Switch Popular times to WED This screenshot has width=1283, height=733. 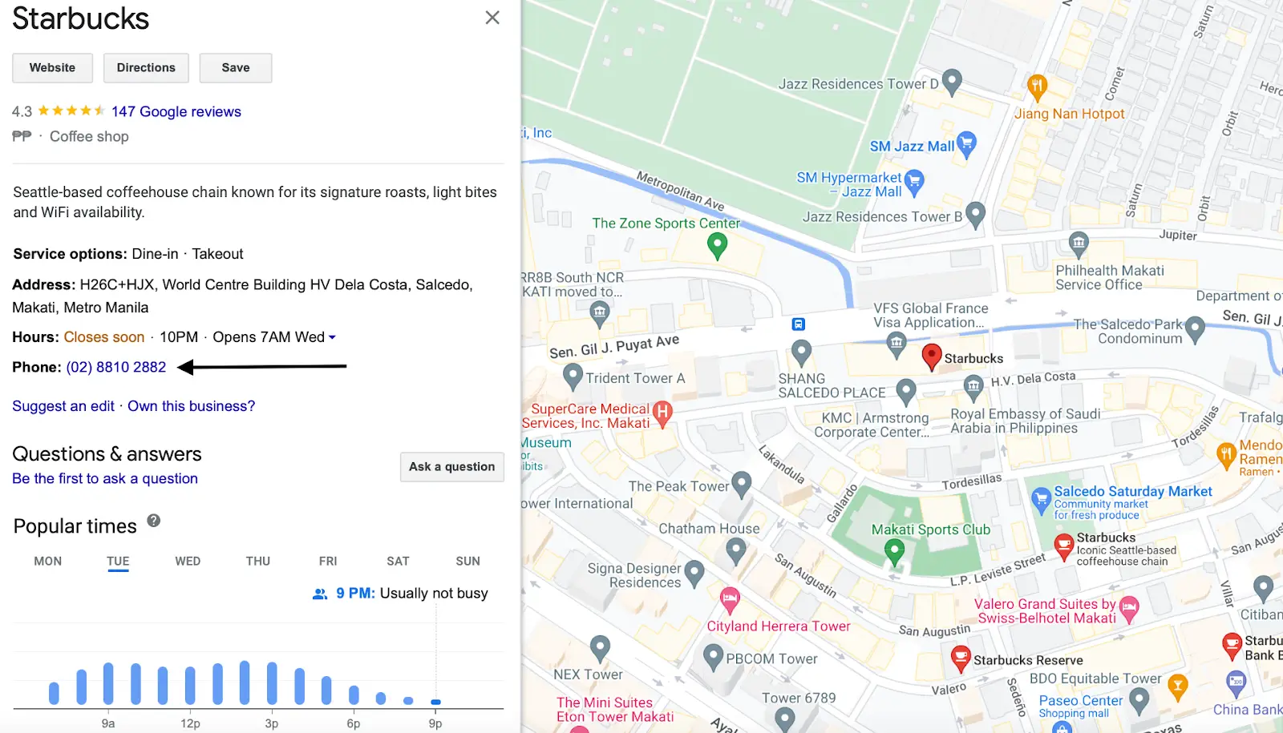[x=188, y=562]
